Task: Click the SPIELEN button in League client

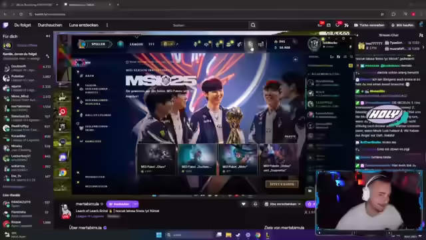Action: pos(98,44)
